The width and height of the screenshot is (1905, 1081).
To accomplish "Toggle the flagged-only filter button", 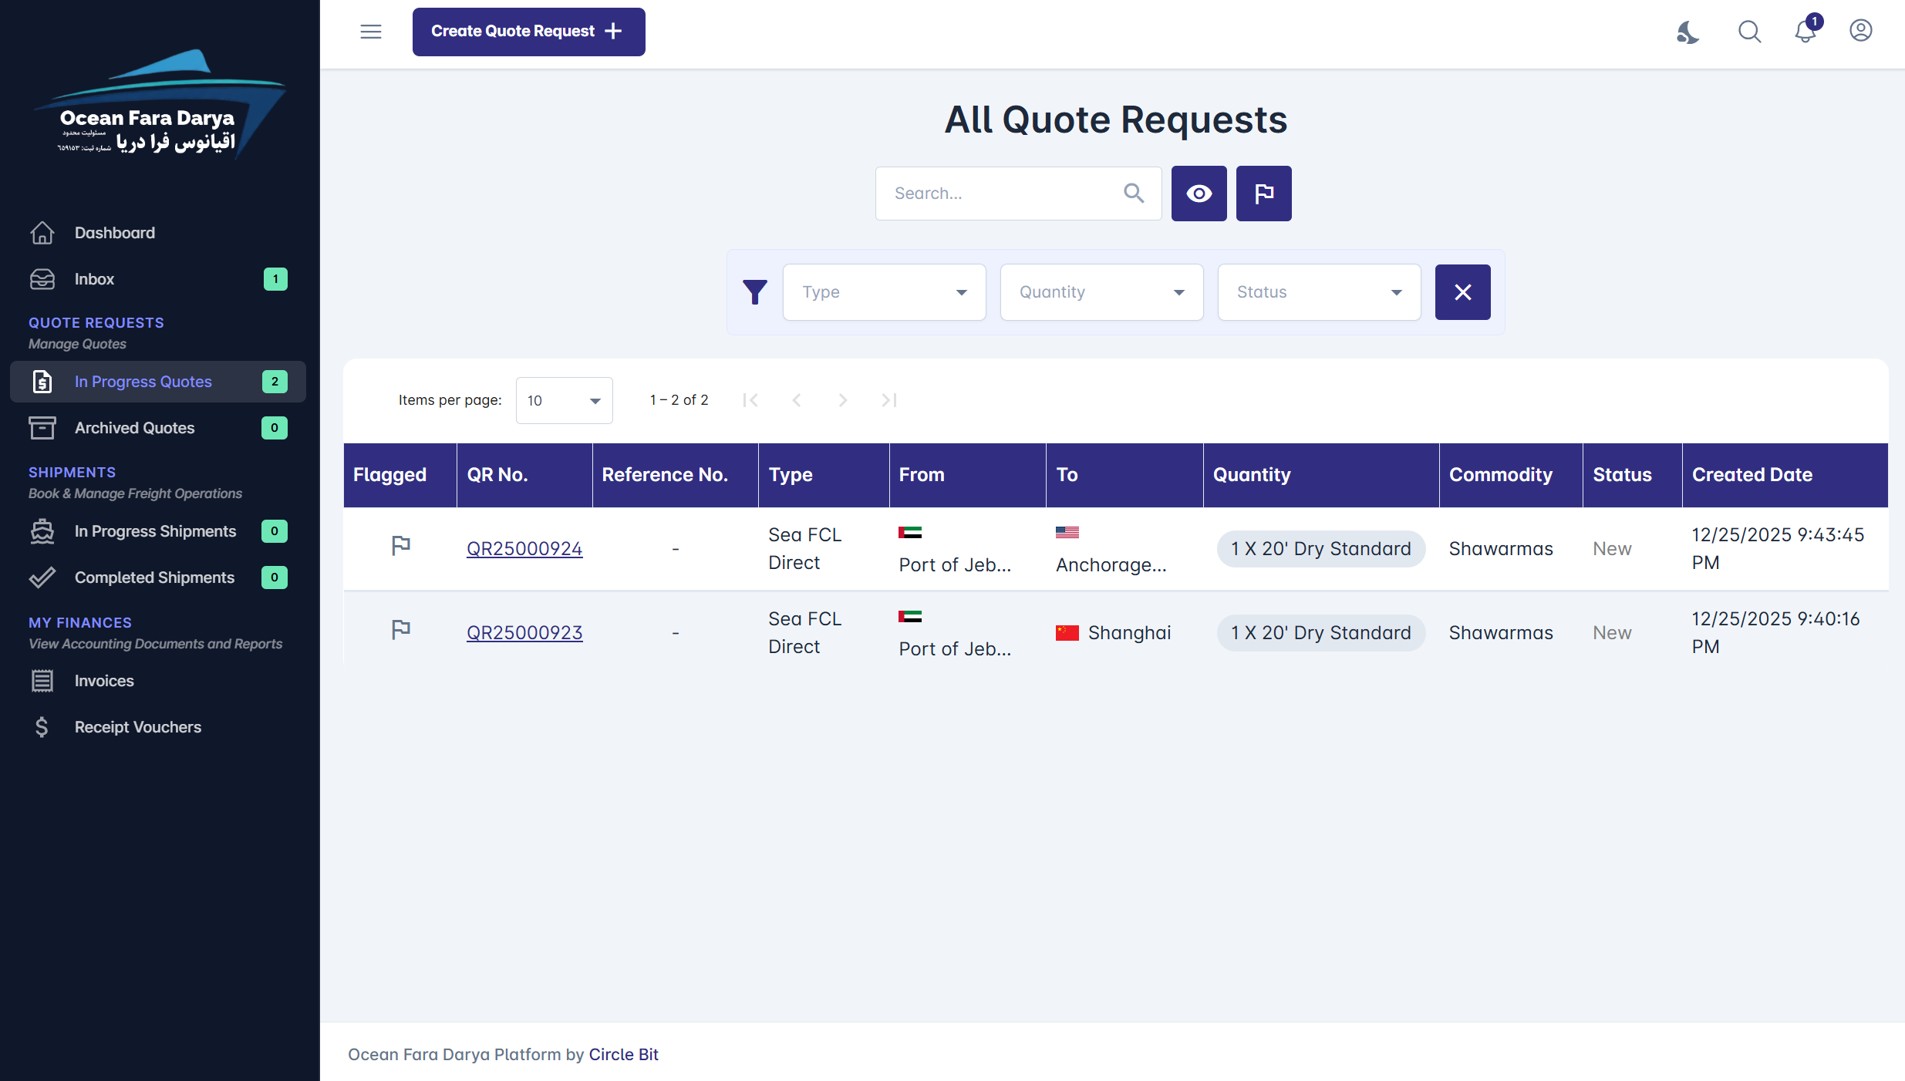I will [1263, 194].
